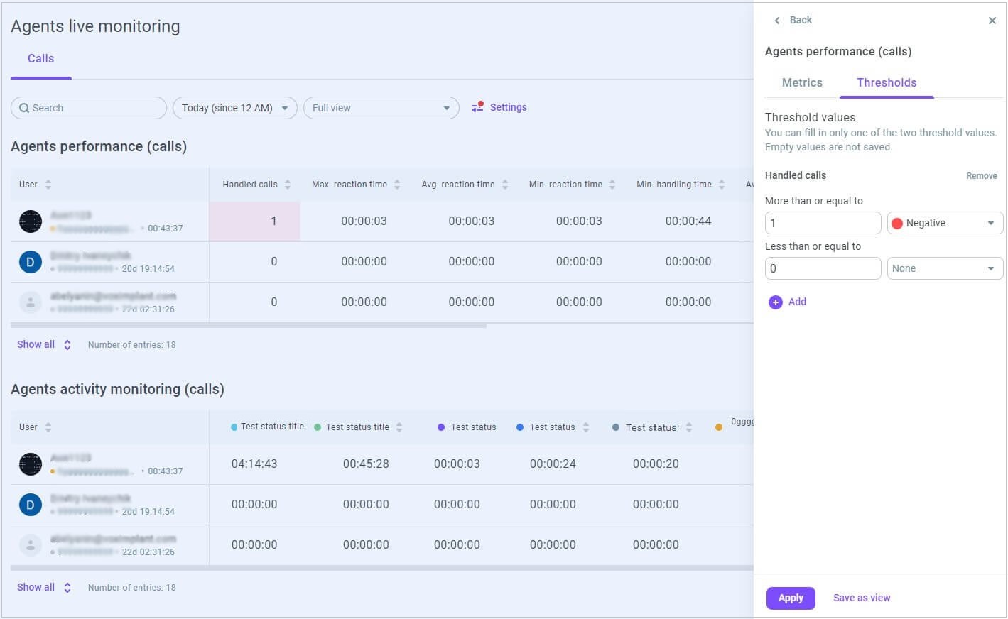The width and height of the screenshot is (1008, 619).
Task: Remove the Handled calls threshold
Action: pos(982,176)
